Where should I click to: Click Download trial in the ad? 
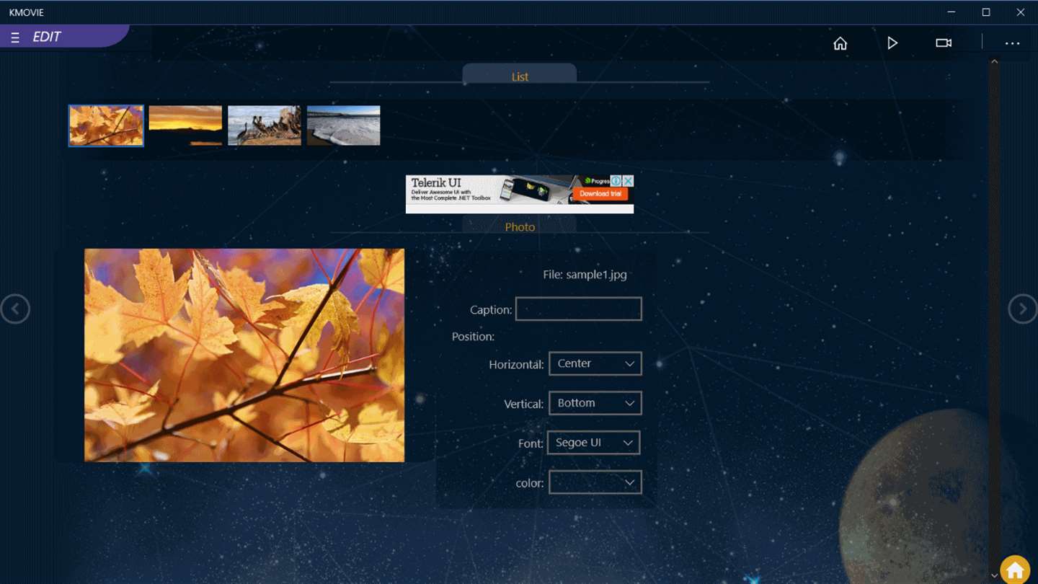[x=600, y=194]
